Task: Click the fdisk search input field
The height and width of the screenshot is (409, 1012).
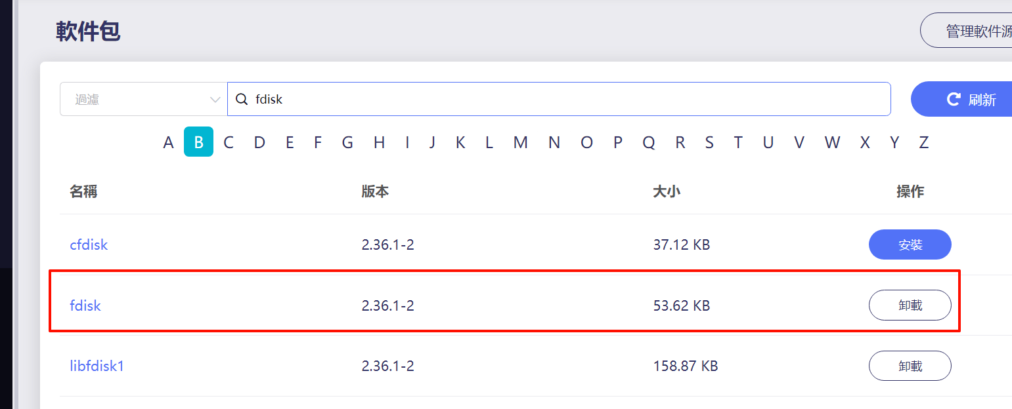Action: pyautogui.click(x=565, y=99)
